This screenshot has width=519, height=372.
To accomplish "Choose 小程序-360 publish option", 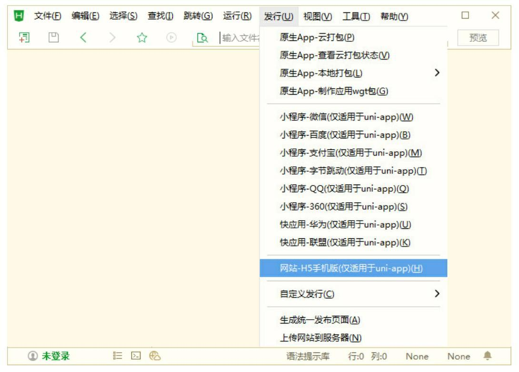I will pos(353,206).
